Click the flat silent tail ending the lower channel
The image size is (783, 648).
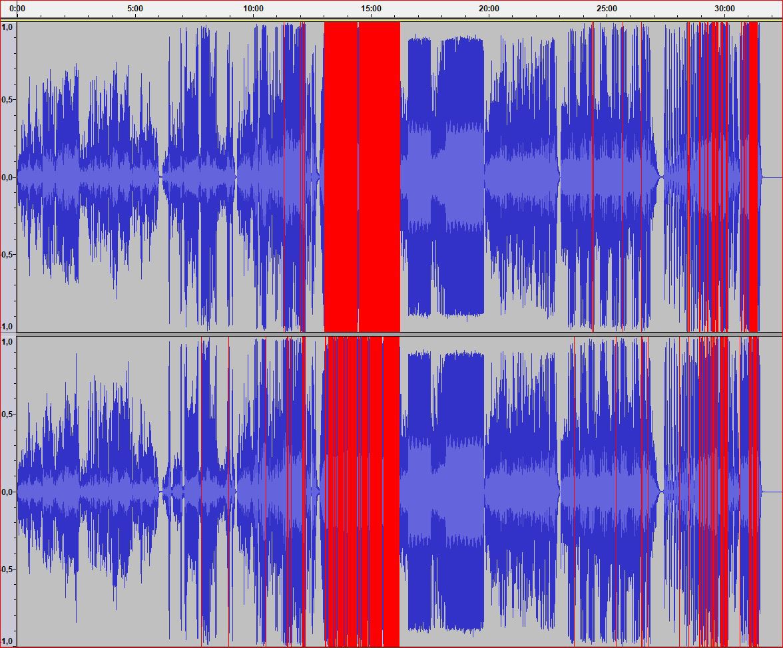[772, 492]
